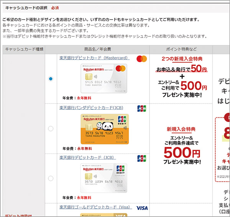Click the 商品名／年会費 column header

click(97, 49)
